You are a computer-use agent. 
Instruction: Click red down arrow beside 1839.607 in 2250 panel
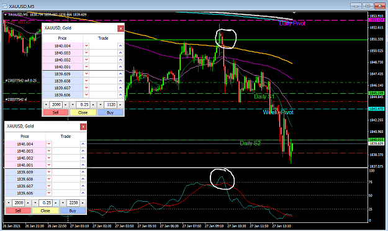[x=49, y=186]
